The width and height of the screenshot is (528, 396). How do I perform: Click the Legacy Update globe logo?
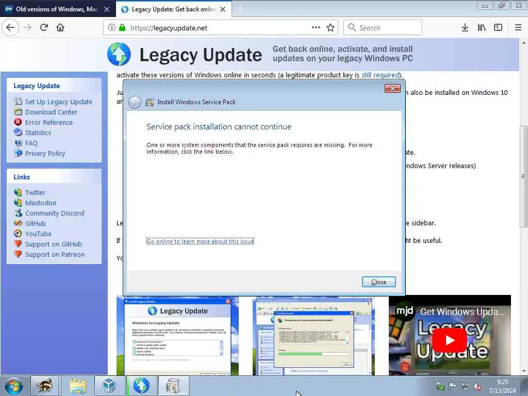click(x=119, y=54)
